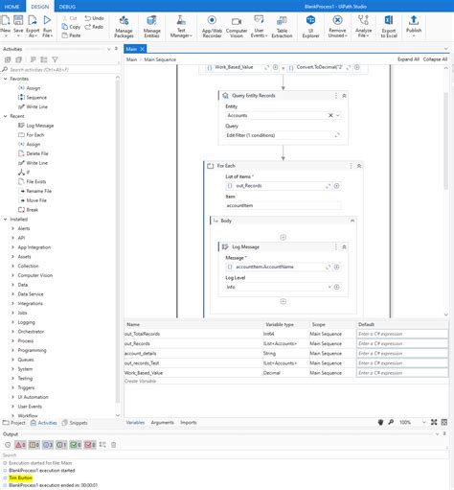Click Default field for Work_Based_Value
This screenshot has height=490, width=454.
402,373
